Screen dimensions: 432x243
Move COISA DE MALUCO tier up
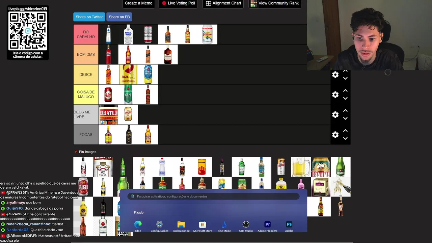[345, 90]
